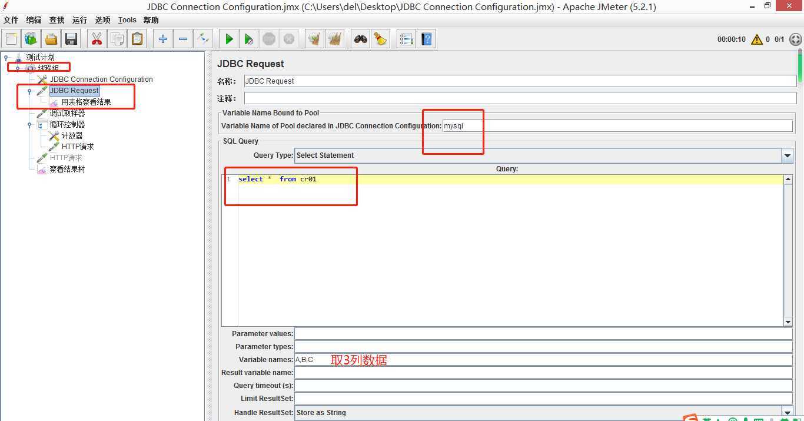Click the Variable names field with A,B,C
This screenshot has width=804, height=421.
543,360
